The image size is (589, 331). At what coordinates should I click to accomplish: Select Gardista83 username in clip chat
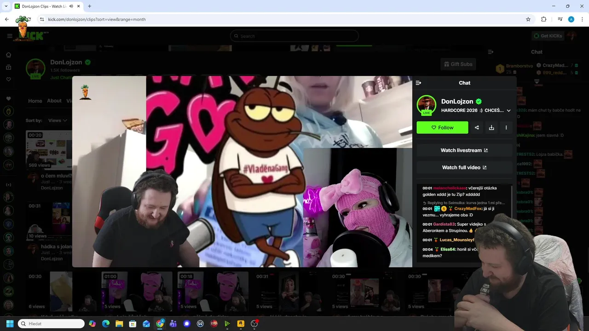point(444,224)
